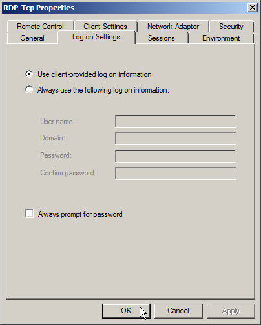Image resolution: width=261 pixels, height=325 pixels.
Task: Open the Client Settings tab
Action: click(x=105, y=27)
